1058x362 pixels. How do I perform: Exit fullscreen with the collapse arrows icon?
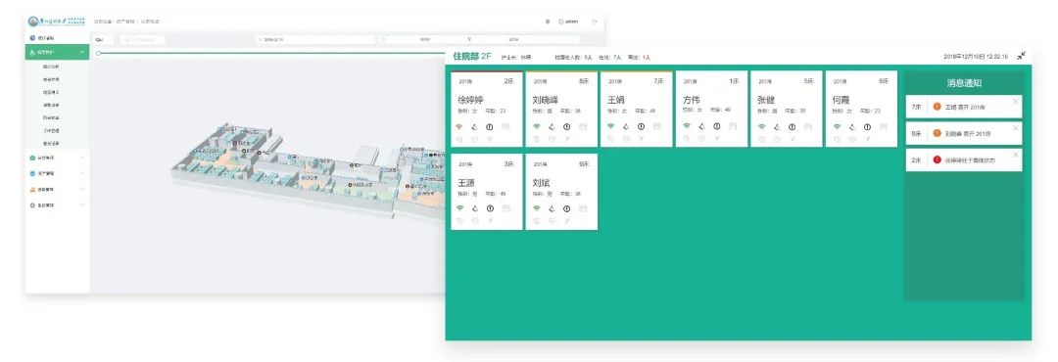coord(1022,56)
